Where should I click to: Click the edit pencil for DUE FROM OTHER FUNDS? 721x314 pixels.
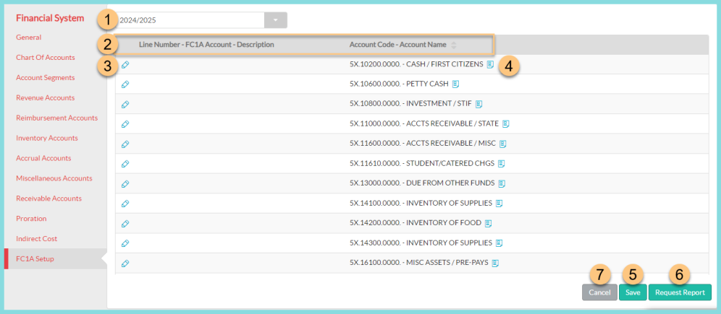[125, 183]
